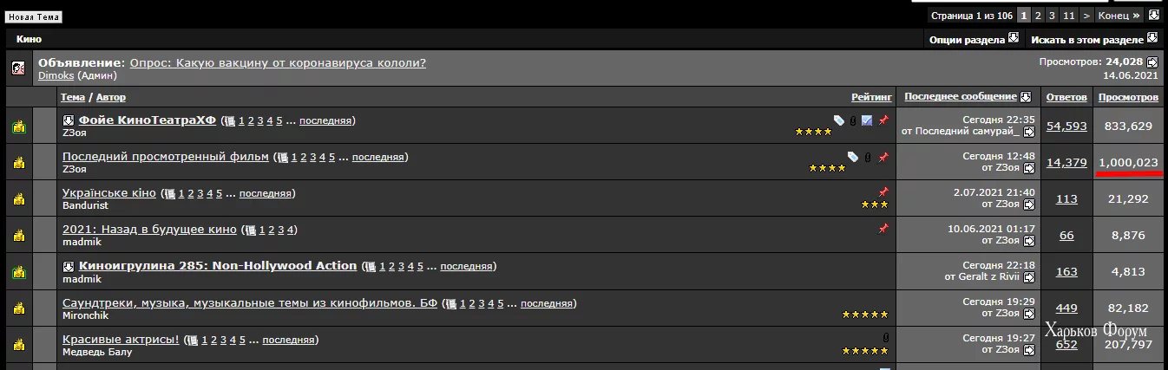
Task: Click the 14,379 replies count link
Action: click(x=1066, y=162)
